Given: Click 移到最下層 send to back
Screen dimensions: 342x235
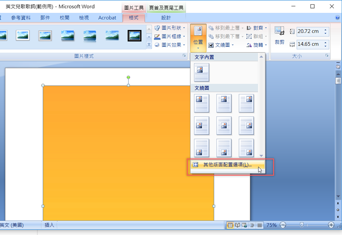Looking at the screenshot, I should pyautogui.click(x=226, y=36).
